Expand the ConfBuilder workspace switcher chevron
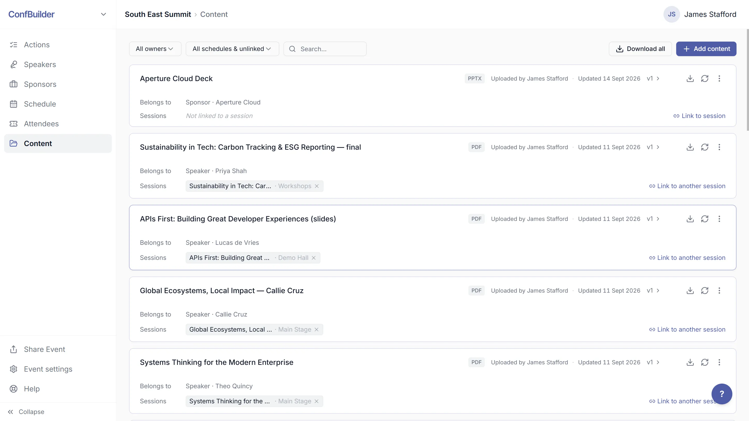The image size is (749, 421). tap(103, 14)
